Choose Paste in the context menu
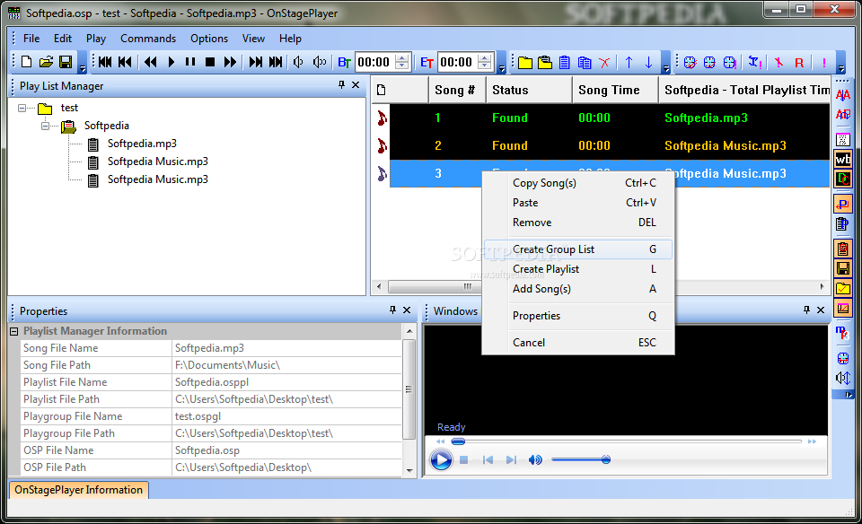 (577, 203)
